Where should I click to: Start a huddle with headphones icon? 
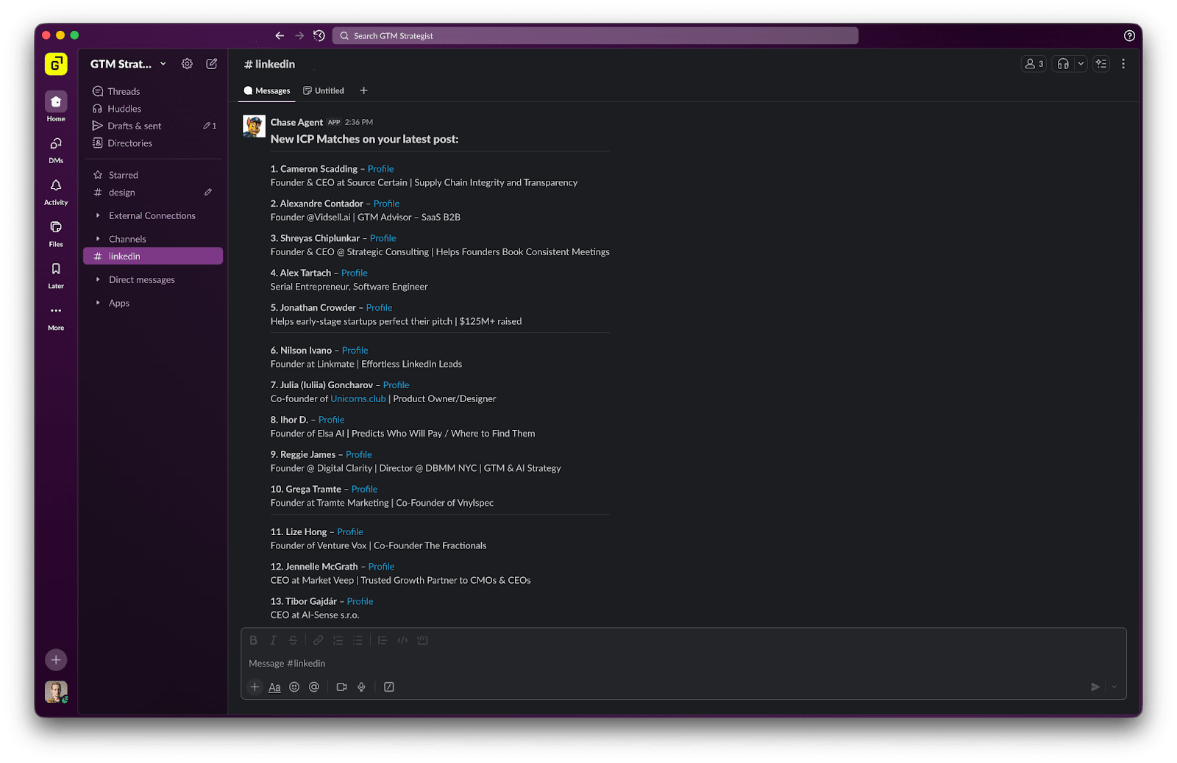pyautogui.click(x=1063, y=64)
